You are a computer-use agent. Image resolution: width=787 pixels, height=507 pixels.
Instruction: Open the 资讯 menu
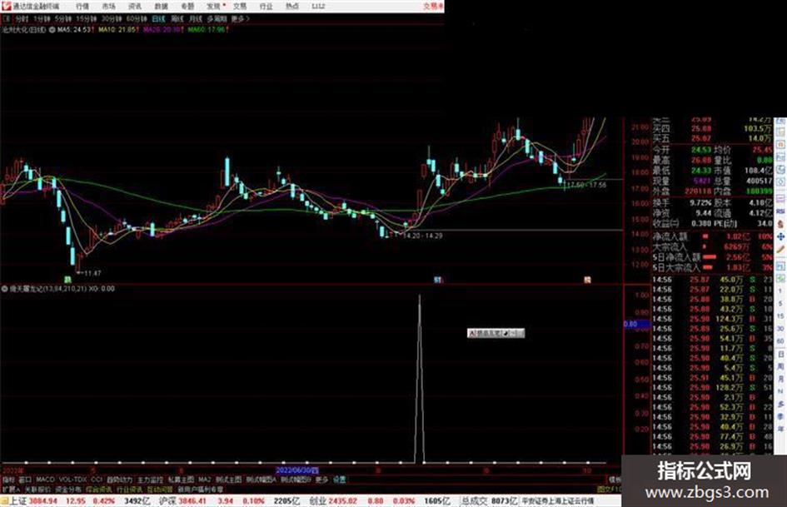coord(135,6)
